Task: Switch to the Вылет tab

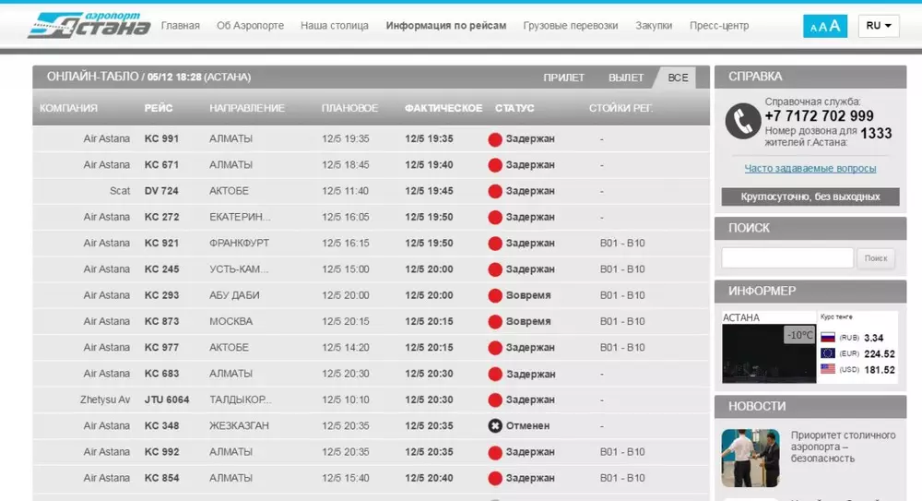Action: coord(626,78)
